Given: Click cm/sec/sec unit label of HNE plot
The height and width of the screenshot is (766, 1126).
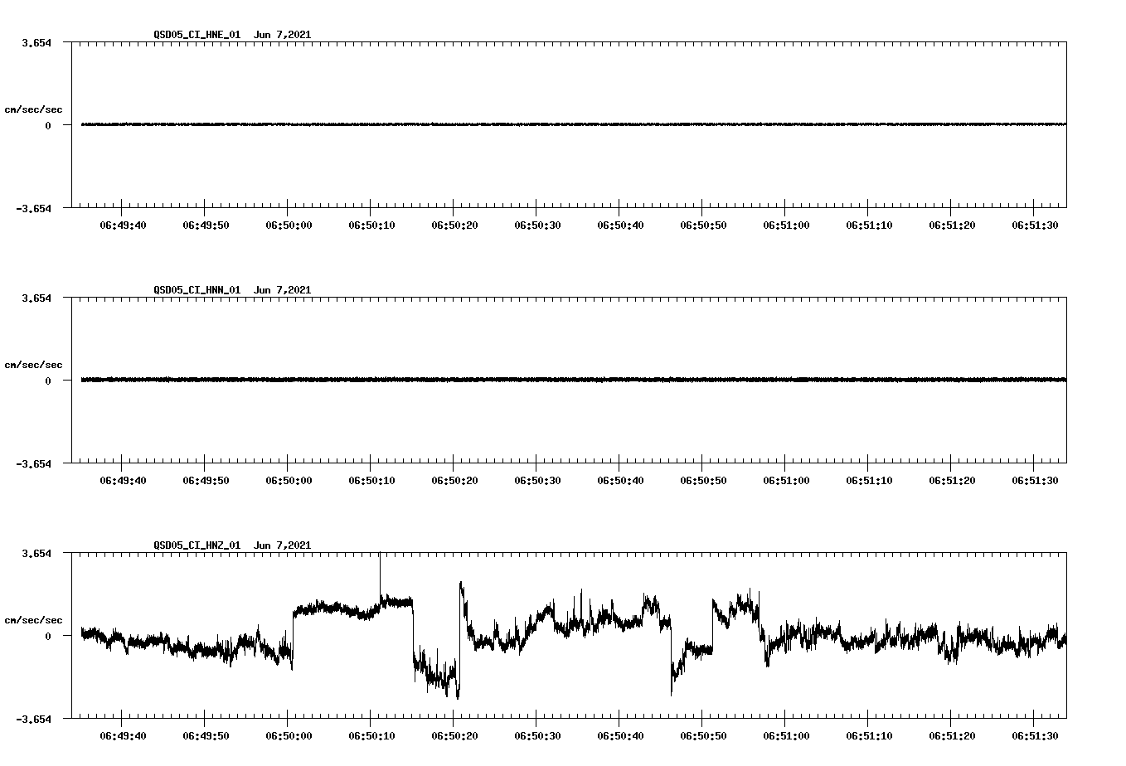Looking at the screenshot, I should pos(33,109).
